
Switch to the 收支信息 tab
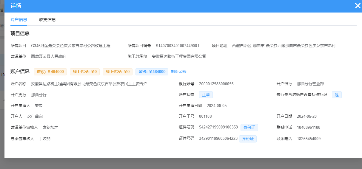[x=47, y=20]
